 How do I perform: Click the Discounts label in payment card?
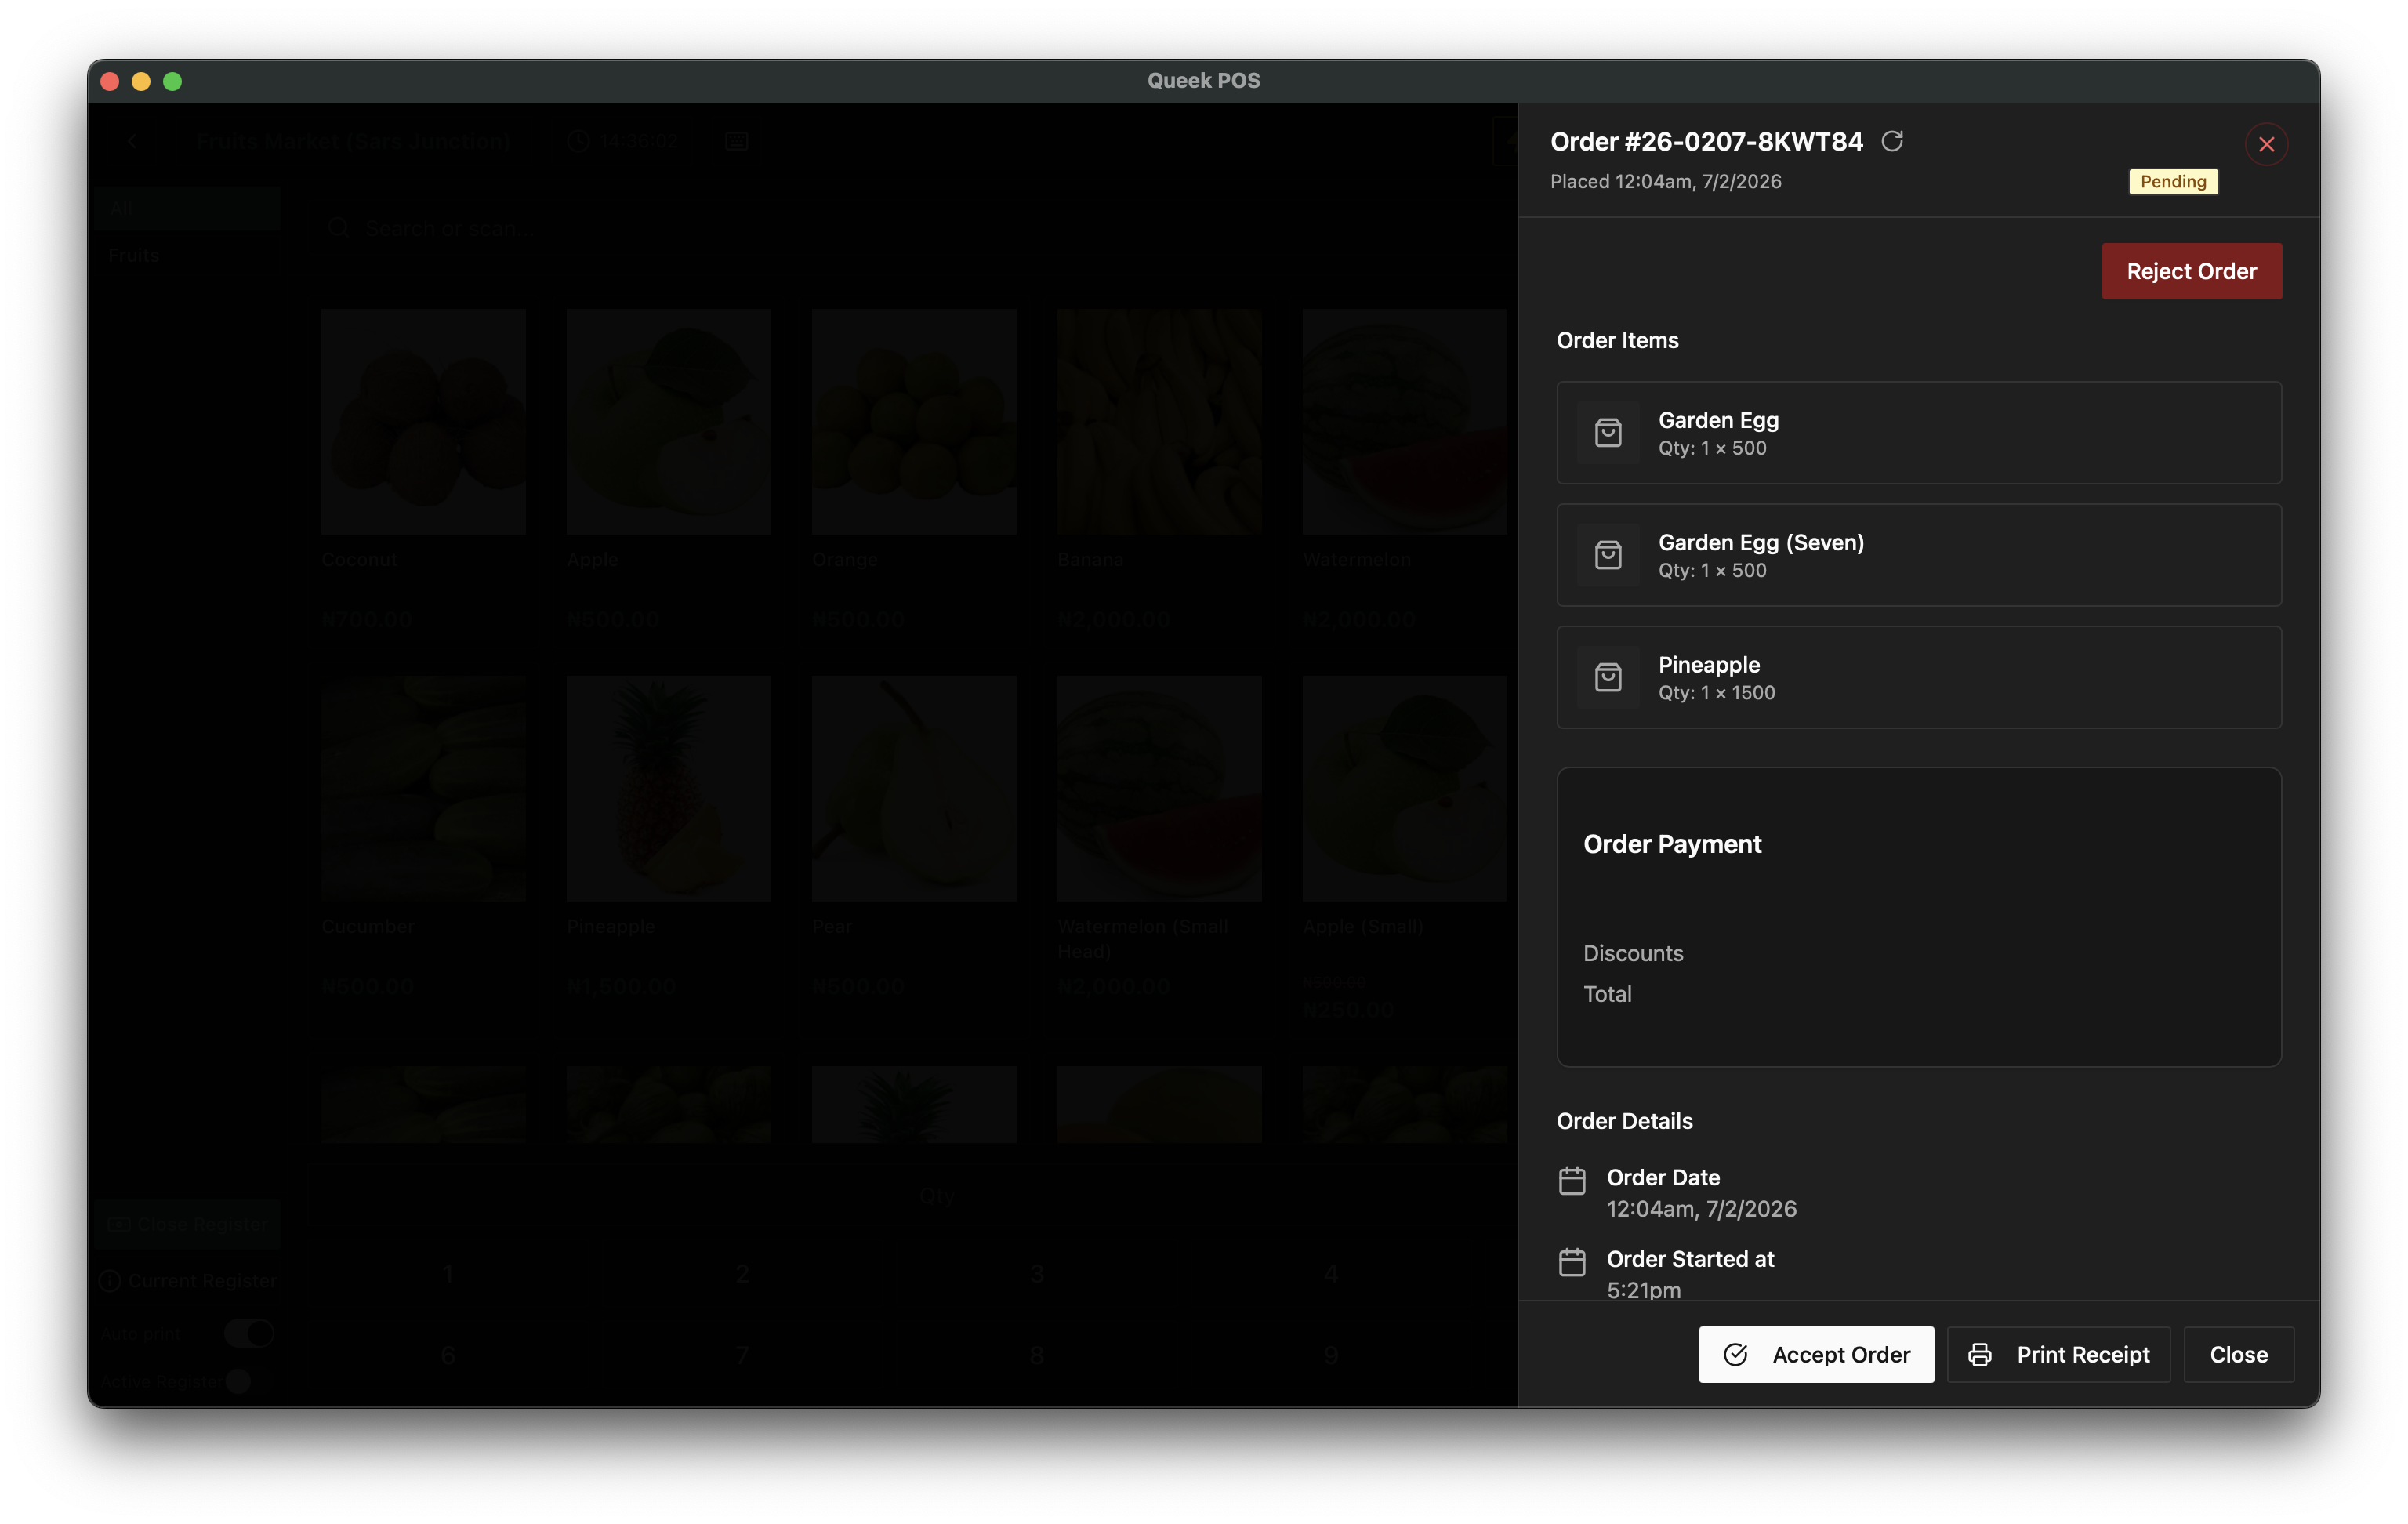click(x=1633, y=953)
